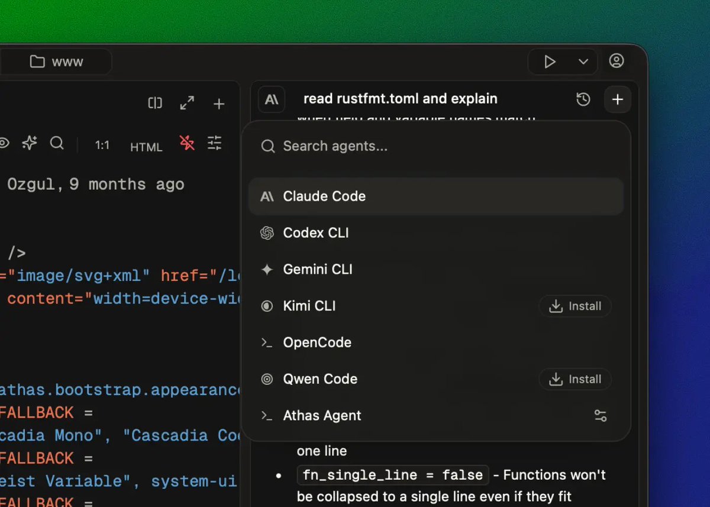This screenshot has height=507, width=710.
Task: Click the Athas Agent terminal icon
Action: (267, 416)
